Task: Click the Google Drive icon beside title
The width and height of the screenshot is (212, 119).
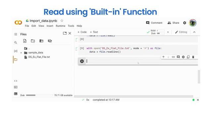Action: pos(27,20)
